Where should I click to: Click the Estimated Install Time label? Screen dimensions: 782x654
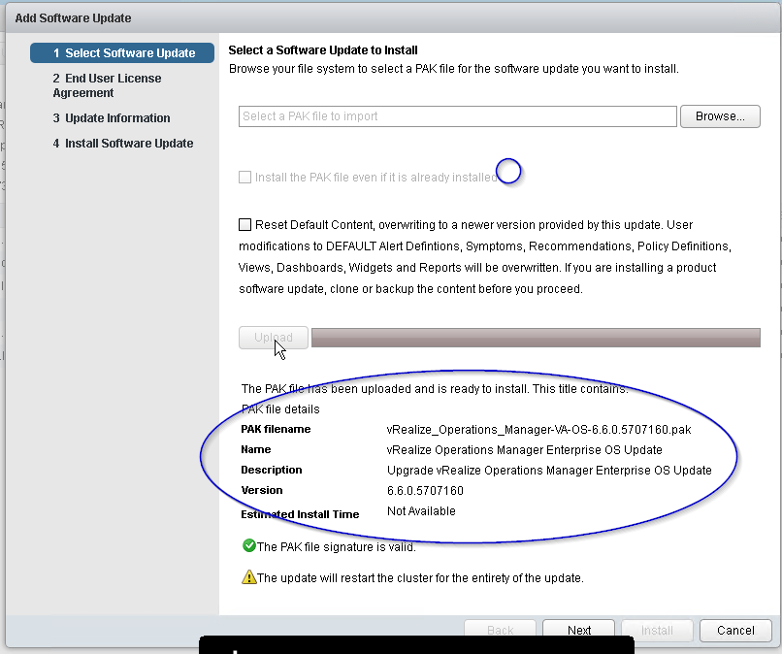pyautogui.click(x=300, y=514)
